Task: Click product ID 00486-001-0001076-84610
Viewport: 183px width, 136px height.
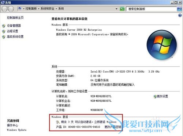Action: pyautogui.click(x=84, y=127)
